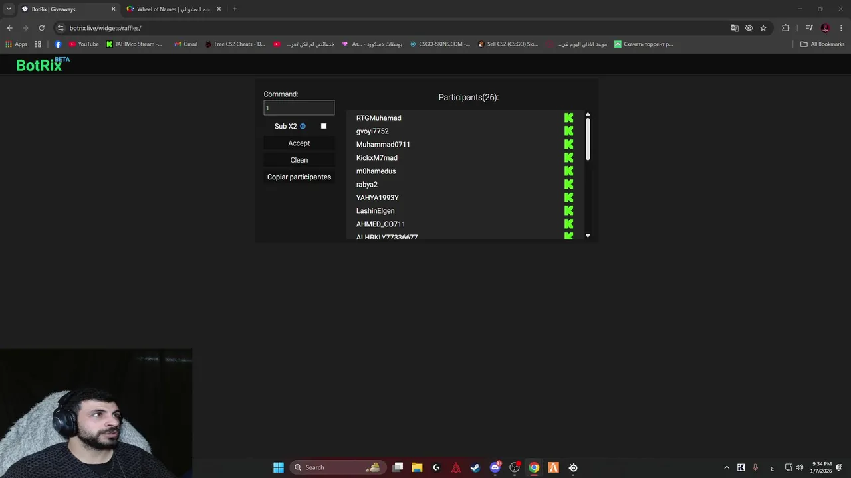Enable the Sub X2 checkbox
The image size is (851, 478).
(x=324, y=126)
